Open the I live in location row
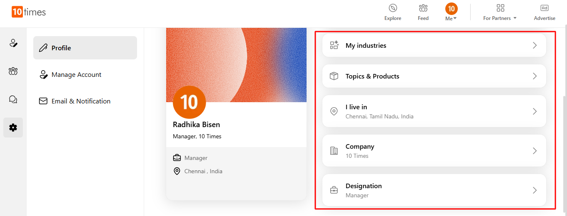Image resolution: width=567 pixels, height=216 pixels. [x=434, y=111]
